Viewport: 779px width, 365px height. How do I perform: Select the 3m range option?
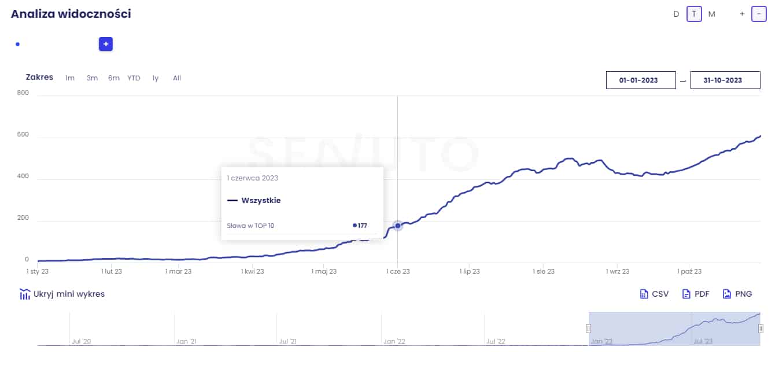[x=92, y=78]
